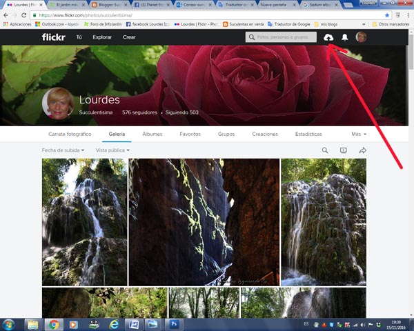Viewport: 414px width, 331px height.
Task: Open the Creaciones tab
Action: 265,134
